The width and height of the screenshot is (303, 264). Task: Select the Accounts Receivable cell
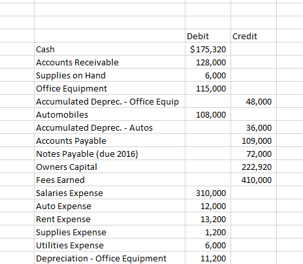[x=110, y=62]
